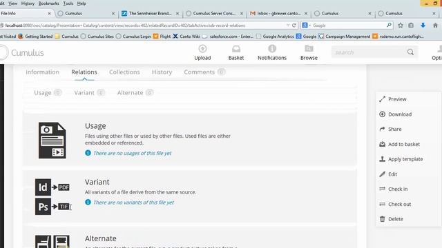Select the Usage sub-tab
The width and height of the screenshot is (442, 248).
pyautogui.click(x=48, y=92)
